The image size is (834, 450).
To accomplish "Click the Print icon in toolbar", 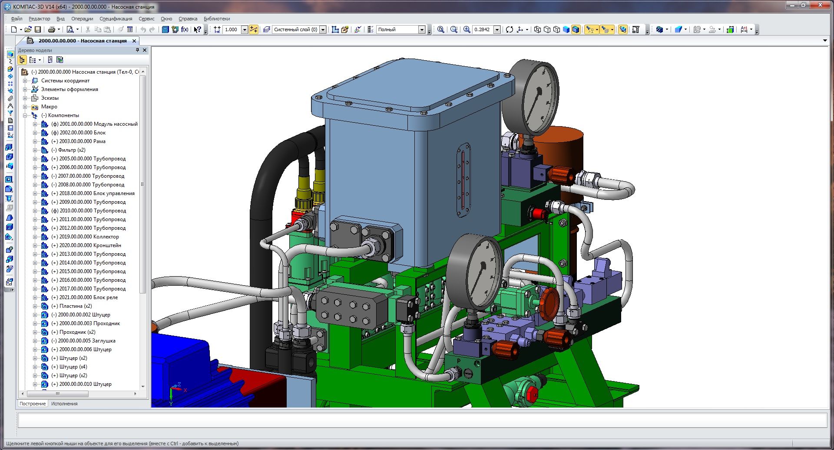I will [52, 29].
